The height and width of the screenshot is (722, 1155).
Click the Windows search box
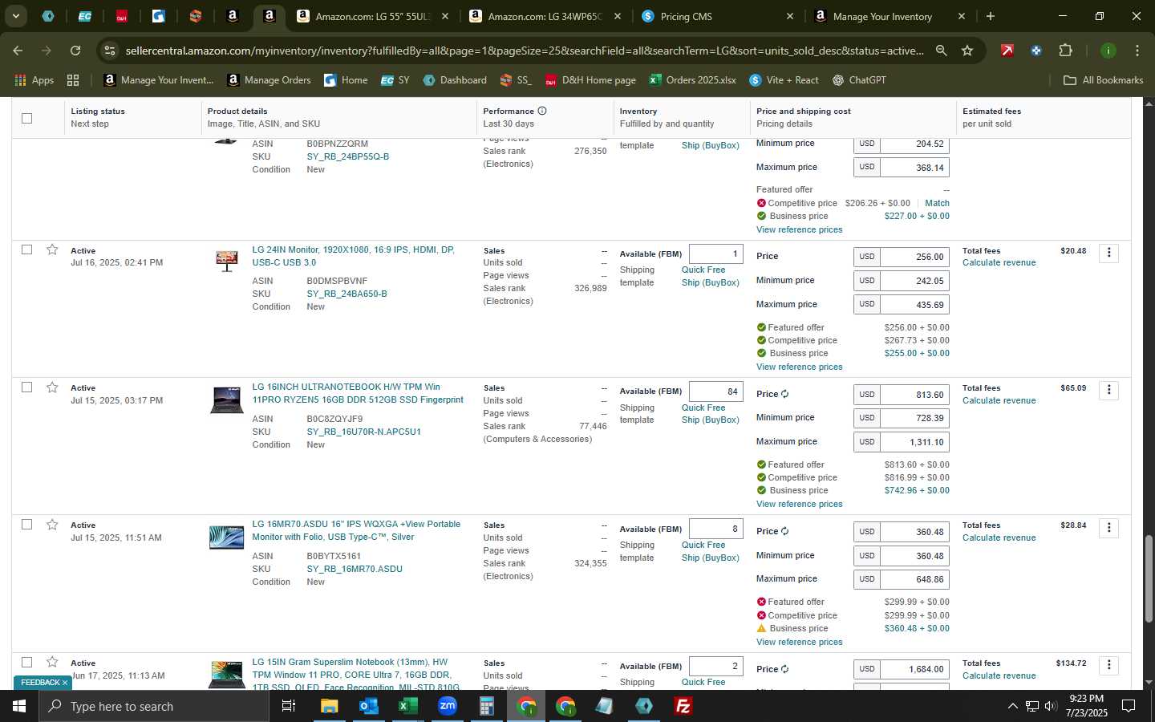click(154, 706)
